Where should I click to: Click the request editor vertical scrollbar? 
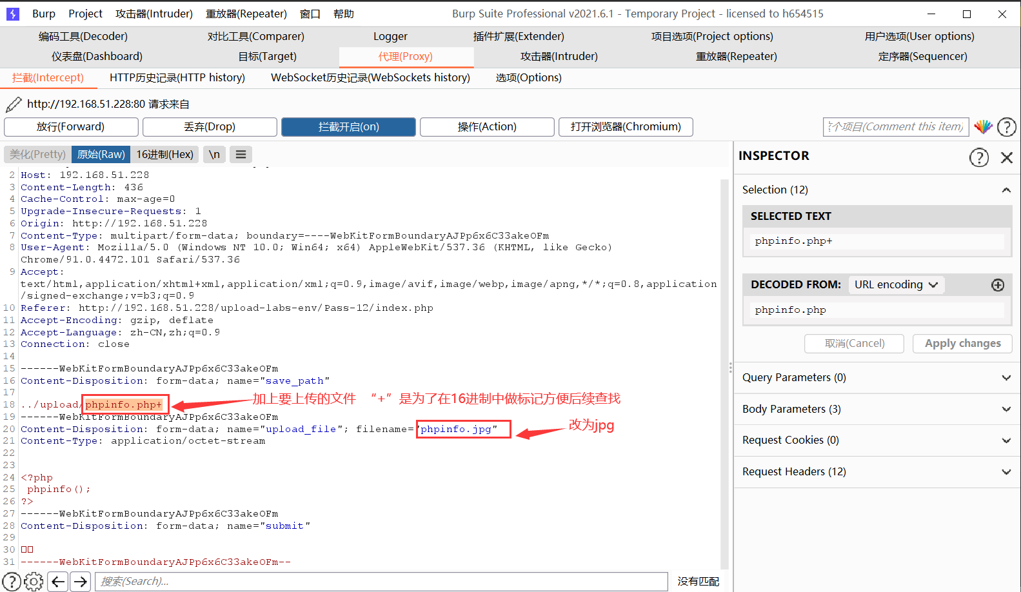(x=724, y=374)
